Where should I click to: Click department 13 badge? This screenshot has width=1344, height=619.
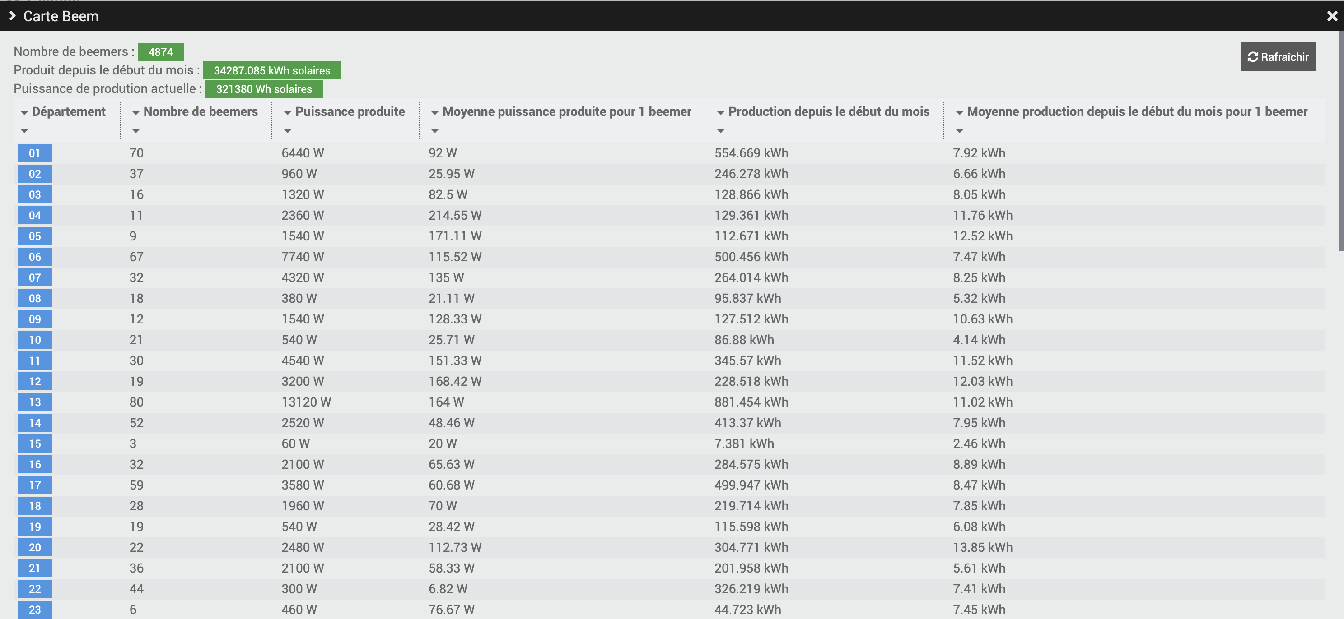click(x=35, y=402)
